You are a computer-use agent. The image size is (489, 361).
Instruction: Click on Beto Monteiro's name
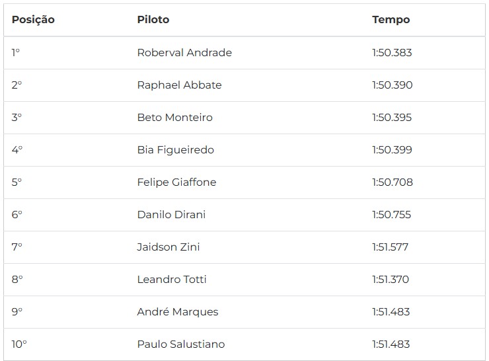click(174, 117)
